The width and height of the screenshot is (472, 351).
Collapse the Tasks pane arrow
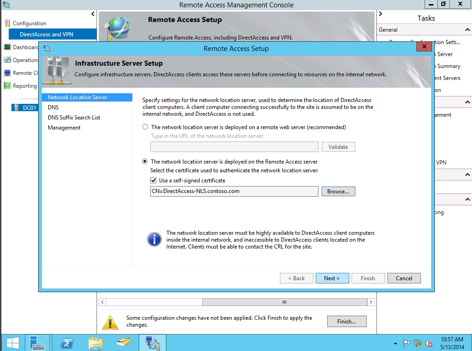click(x=381, y=14)
